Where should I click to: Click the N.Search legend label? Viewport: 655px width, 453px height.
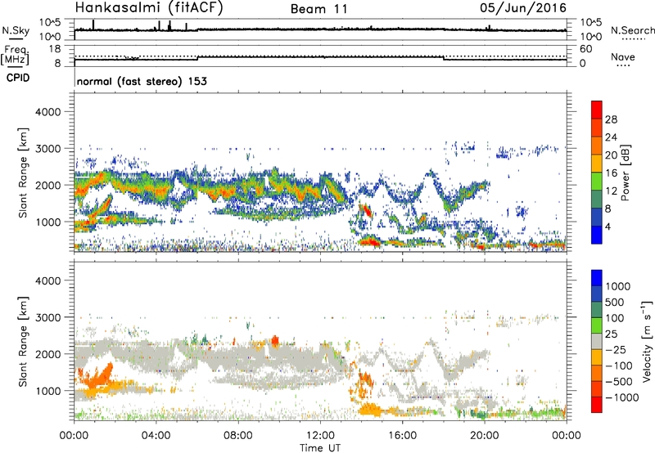pos(632,30)
